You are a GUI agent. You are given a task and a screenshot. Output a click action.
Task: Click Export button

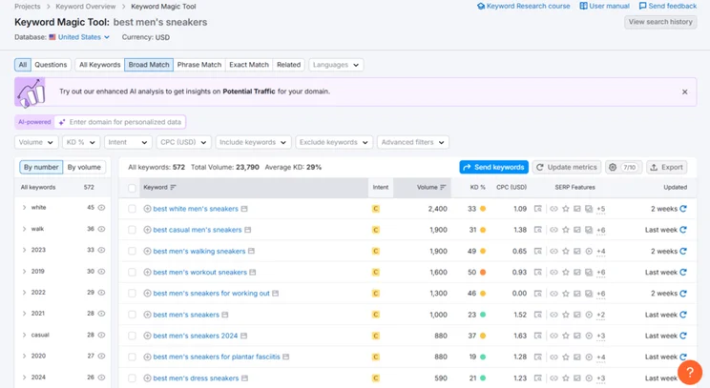[x=666, y=167]
